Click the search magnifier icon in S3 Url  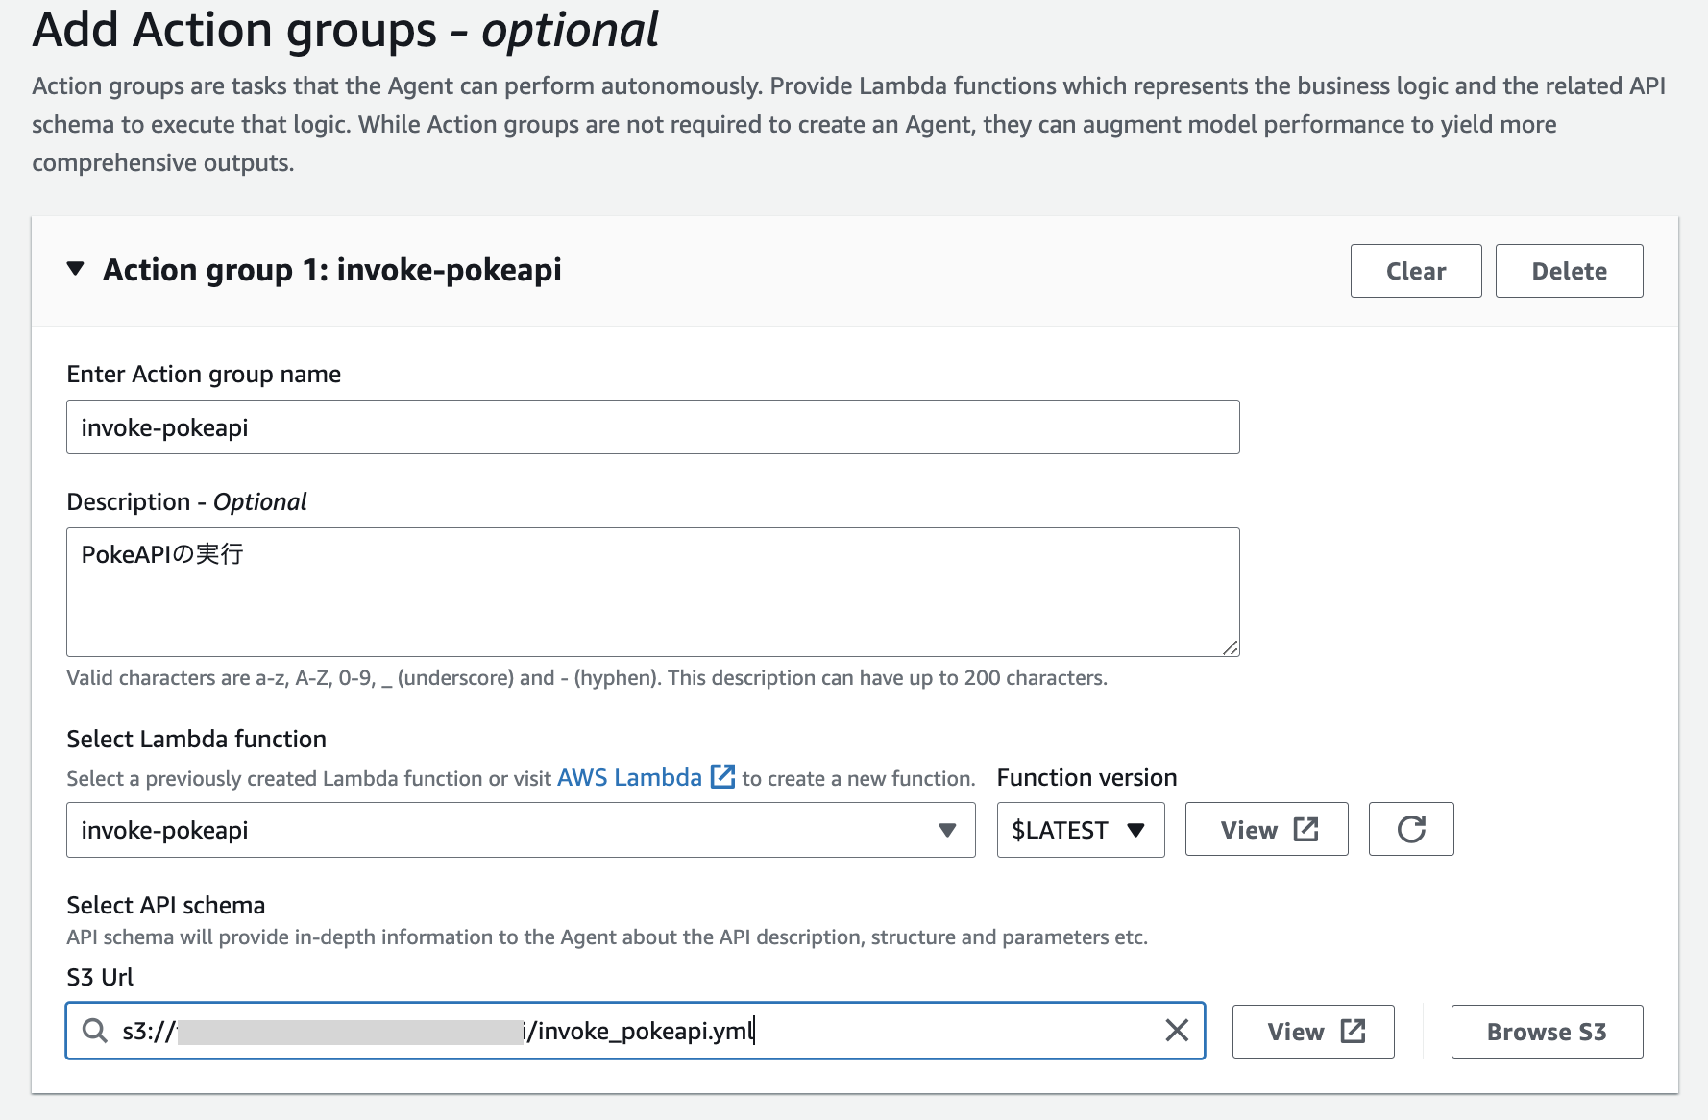click(x=94, y=1031)
